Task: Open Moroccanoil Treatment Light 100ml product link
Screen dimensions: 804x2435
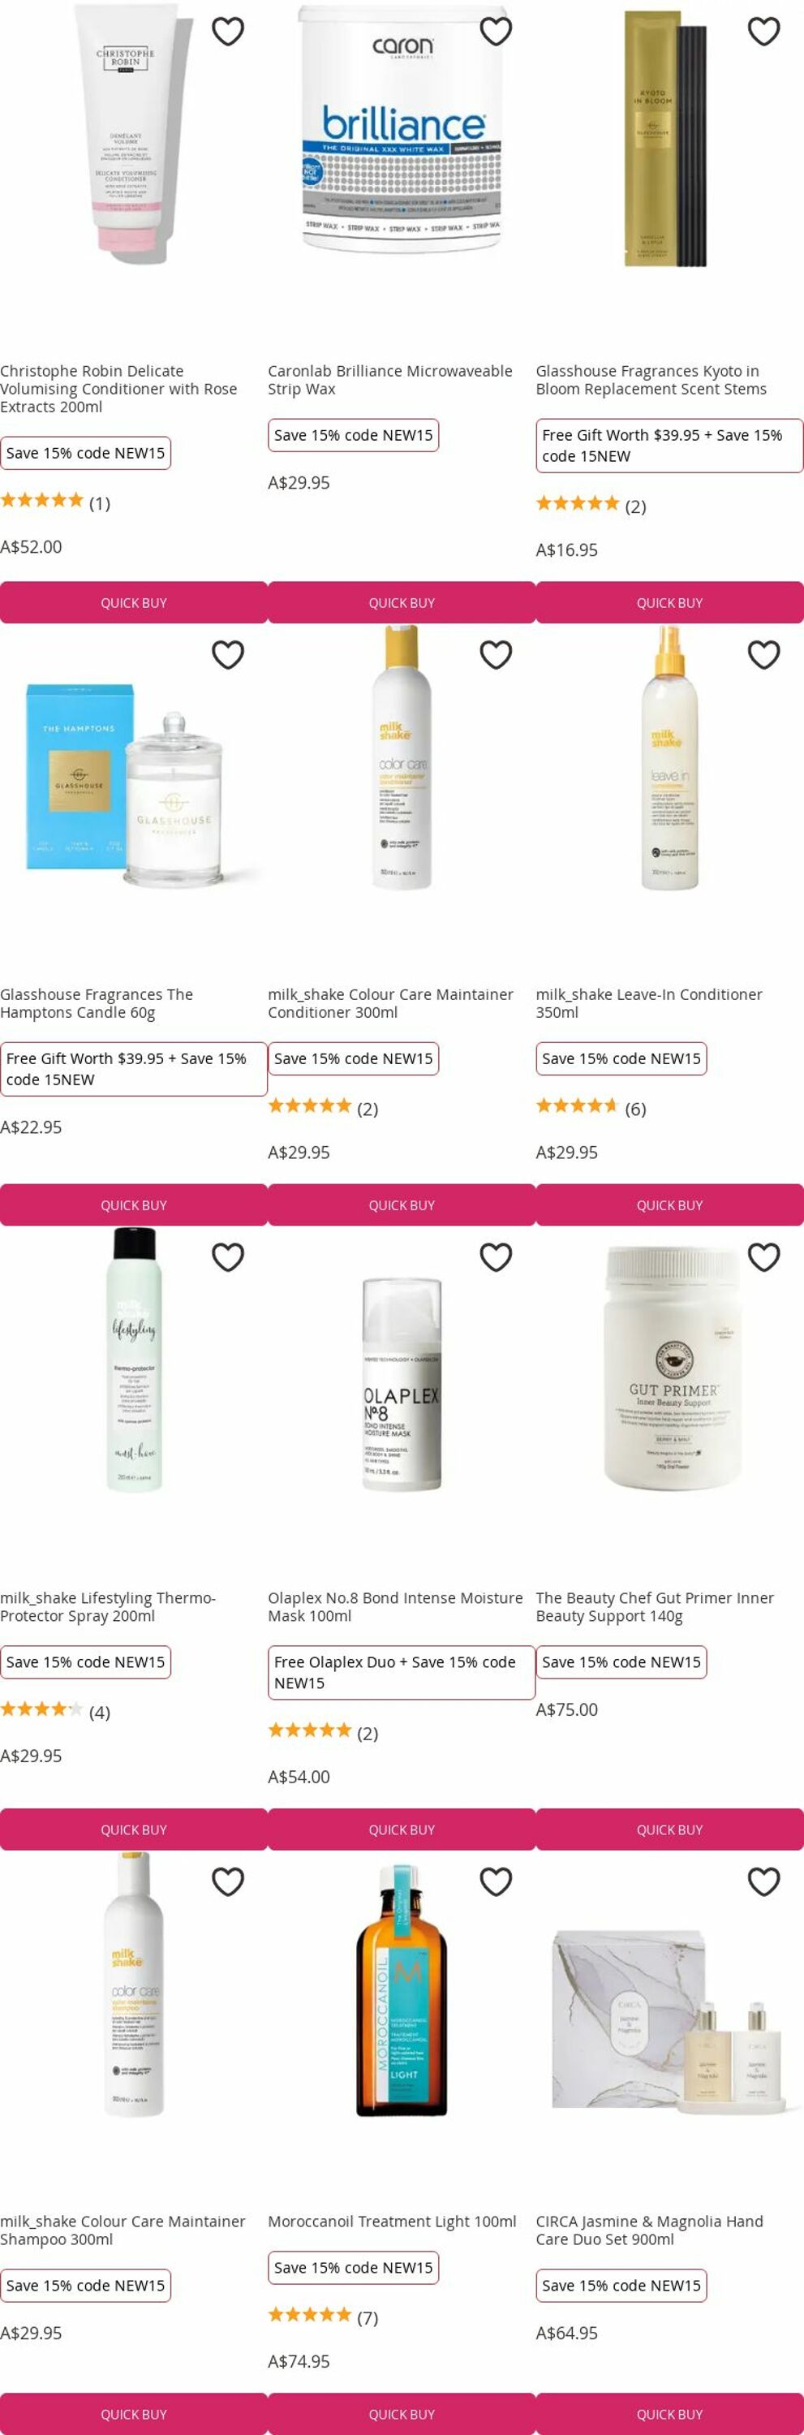Action: pos(392,2221)
